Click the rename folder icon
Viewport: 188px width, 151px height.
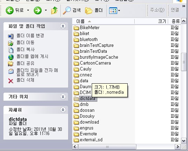click(11, 36)
